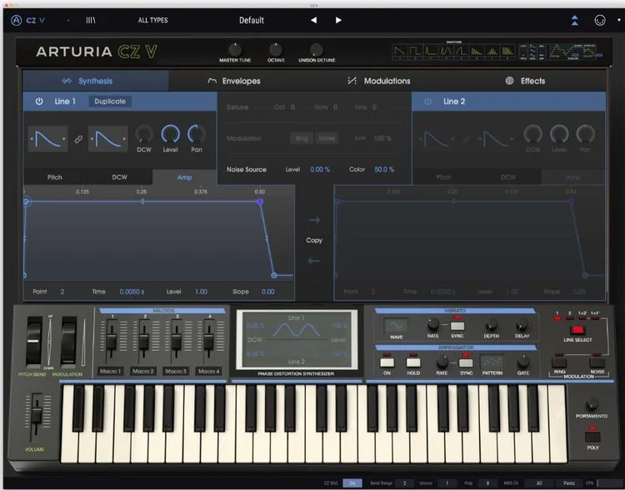Click the envelope Time value 0.0050 s
Screen dimensions: 625x490
(132, 292)
